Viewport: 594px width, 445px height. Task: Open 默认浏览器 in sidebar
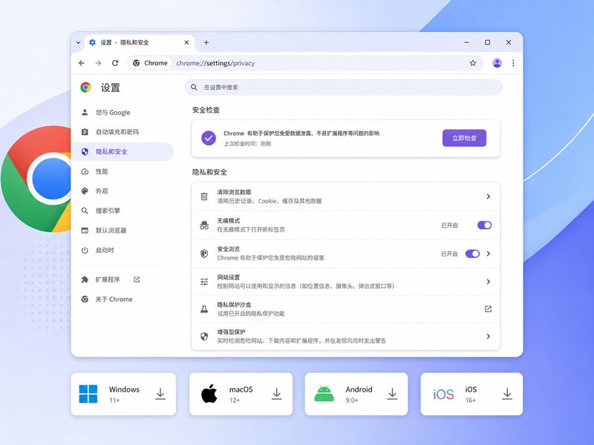coord(123,231)
